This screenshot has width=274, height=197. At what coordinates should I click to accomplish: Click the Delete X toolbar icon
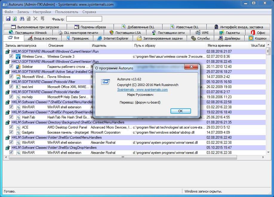click(x=36, y=19)
